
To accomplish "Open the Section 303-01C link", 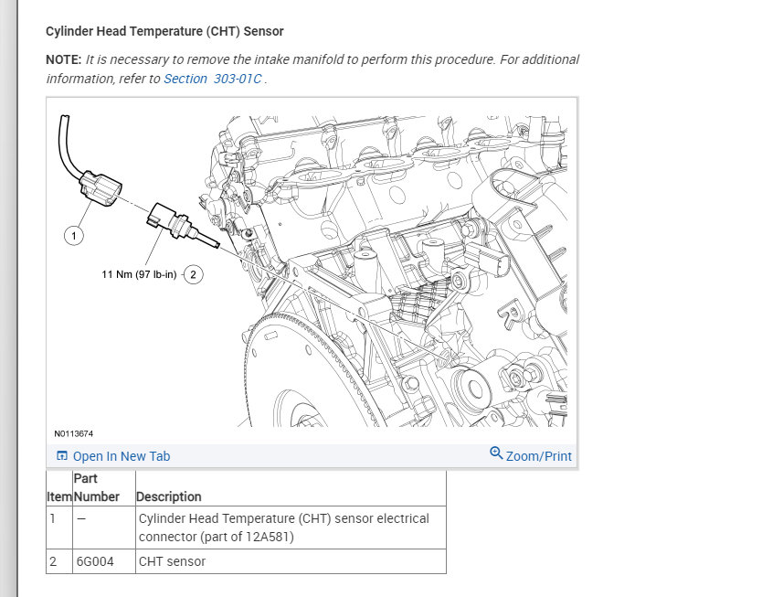I will 212,79.
